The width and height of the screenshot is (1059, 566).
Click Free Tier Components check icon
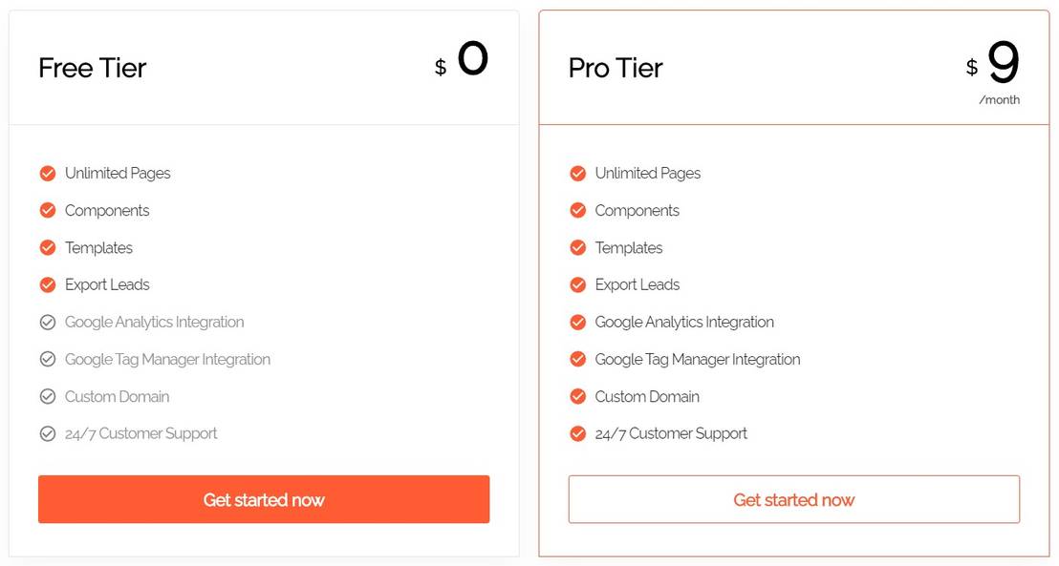point(48,210)
